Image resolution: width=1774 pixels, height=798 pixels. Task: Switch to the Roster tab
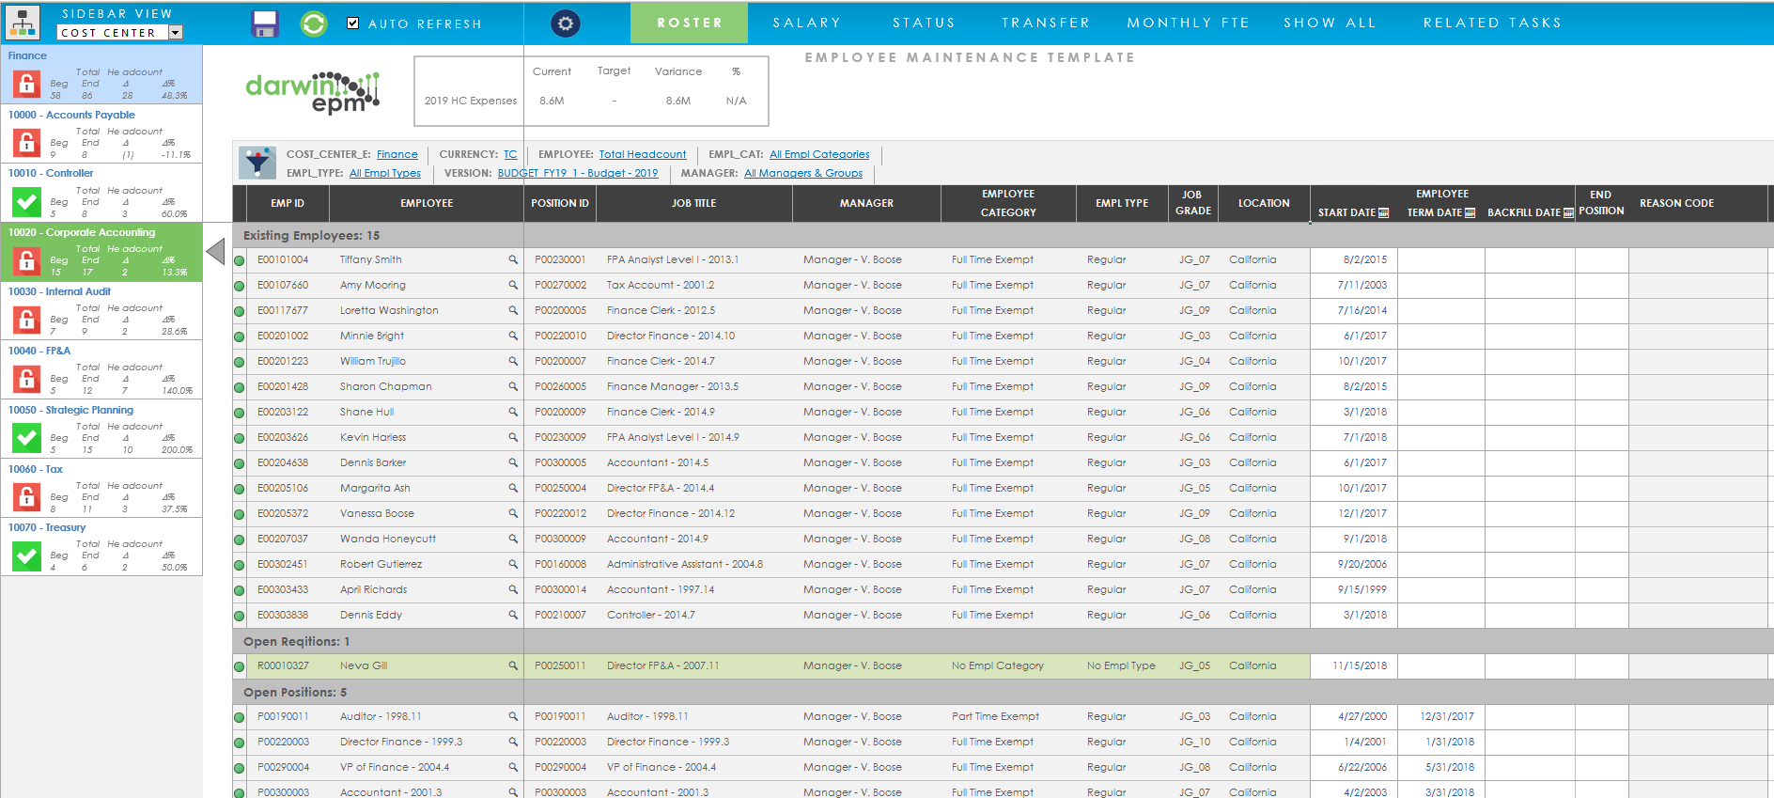(690, 23)
